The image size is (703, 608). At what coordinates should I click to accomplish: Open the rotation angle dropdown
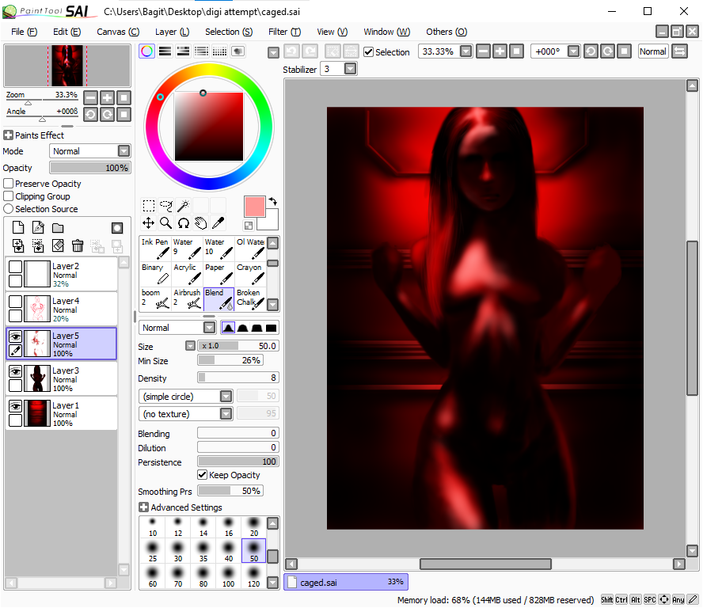pyautogui.click(x=573, y=51)
